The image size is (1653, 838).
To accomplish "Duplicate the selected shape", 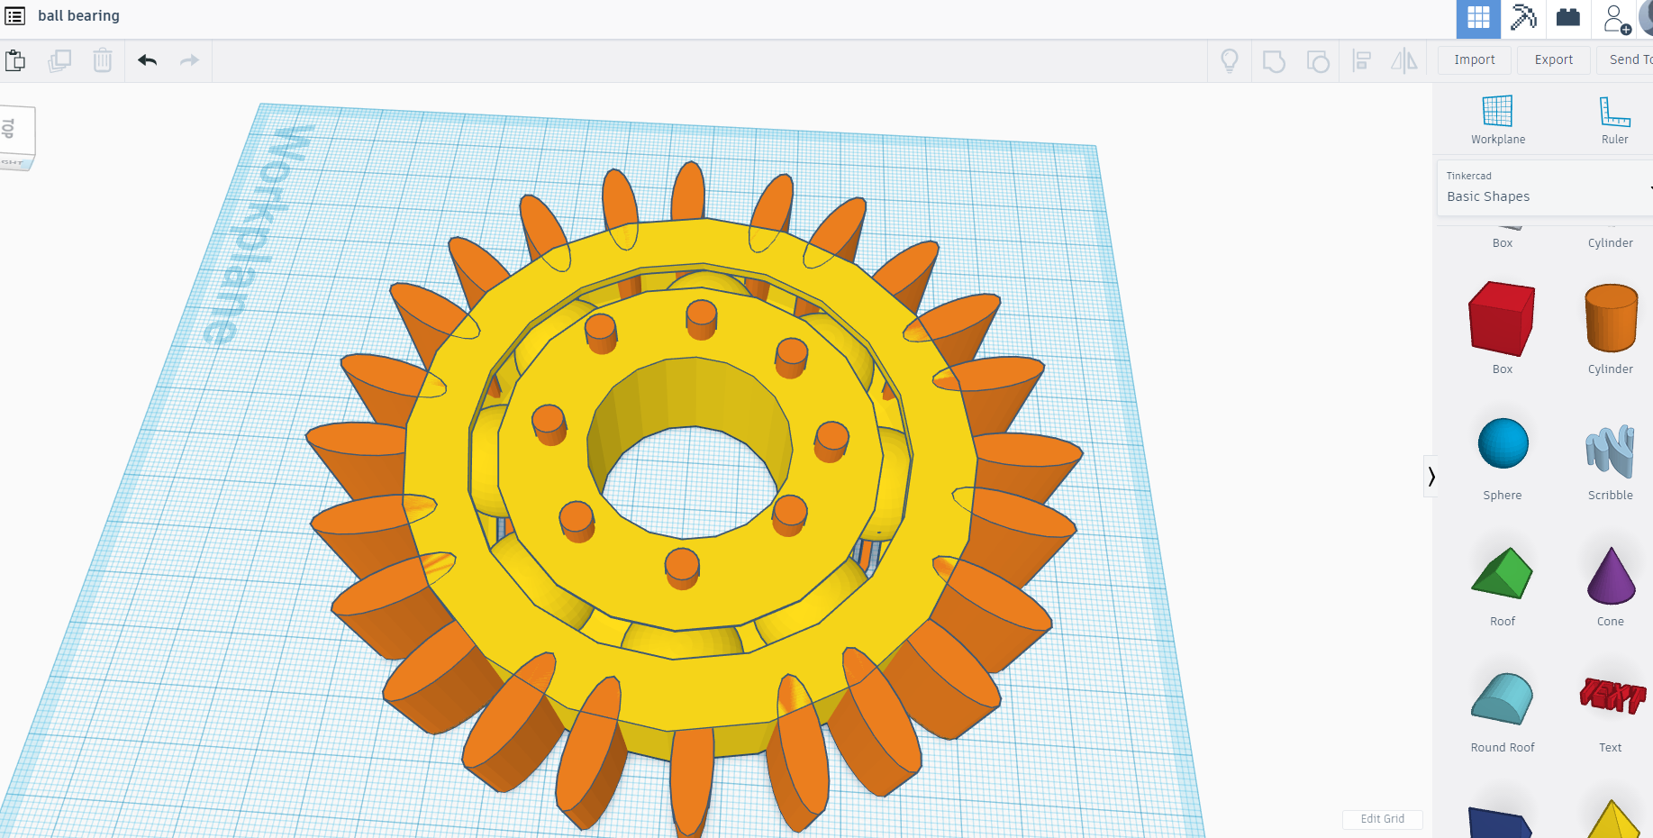I will coord(59,60).
